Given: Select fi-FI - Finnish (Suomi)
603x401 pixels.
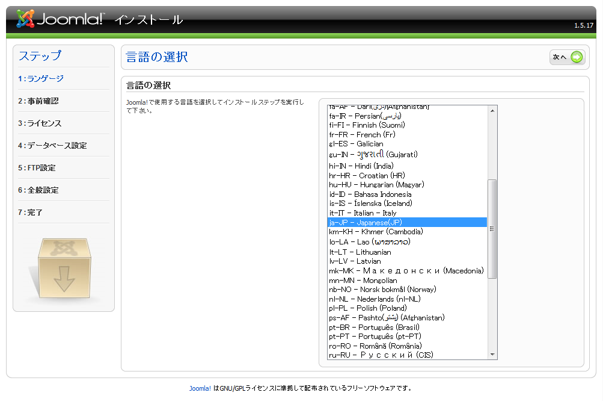Looking at the screenshot, I should (407, 125).
